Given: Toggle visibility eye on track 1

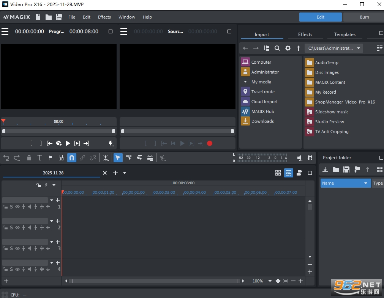Looking at the screenshot, I should pos(17,207).
